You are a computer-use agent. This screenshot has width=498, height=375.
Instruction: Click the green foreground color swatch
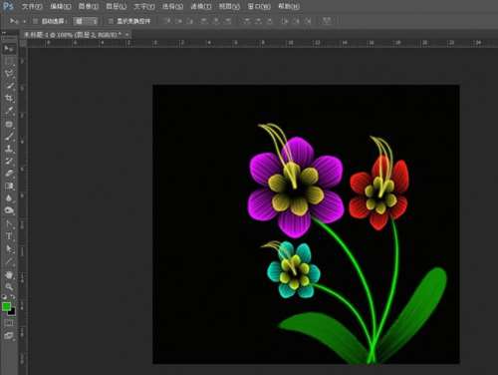point(6,306)
